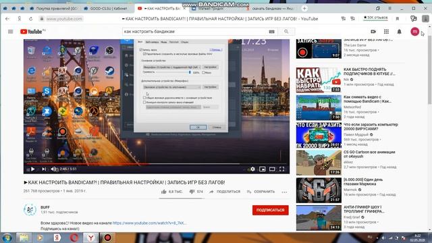Open the player settings gear
Screen dimensions: 432x243
pos(252,169)
